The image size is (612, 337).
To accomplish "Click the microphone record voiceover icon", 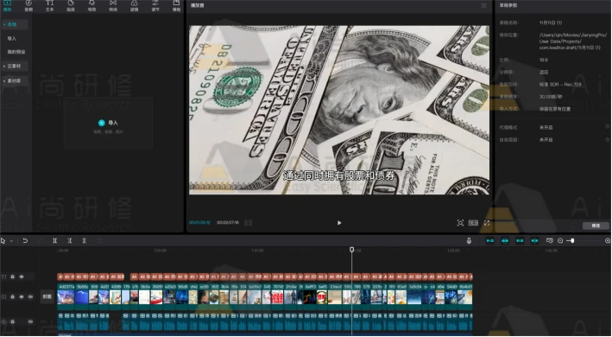I will click(x=469, y=241).
